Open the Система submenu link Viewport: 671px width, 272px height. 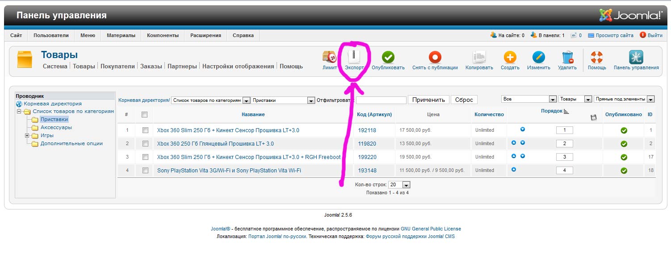click(x=55, y=66)
